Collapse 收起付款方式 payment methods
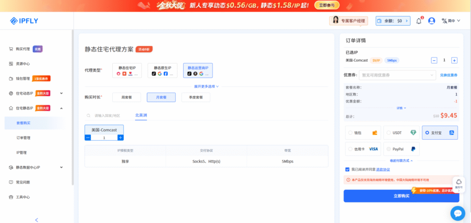The height and width of the screenshot is (223, 471). (x=401, y=160)
